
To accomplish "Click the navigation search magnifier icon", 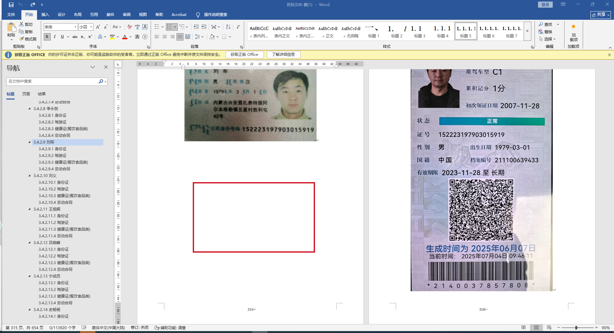I will pos(101,81).
